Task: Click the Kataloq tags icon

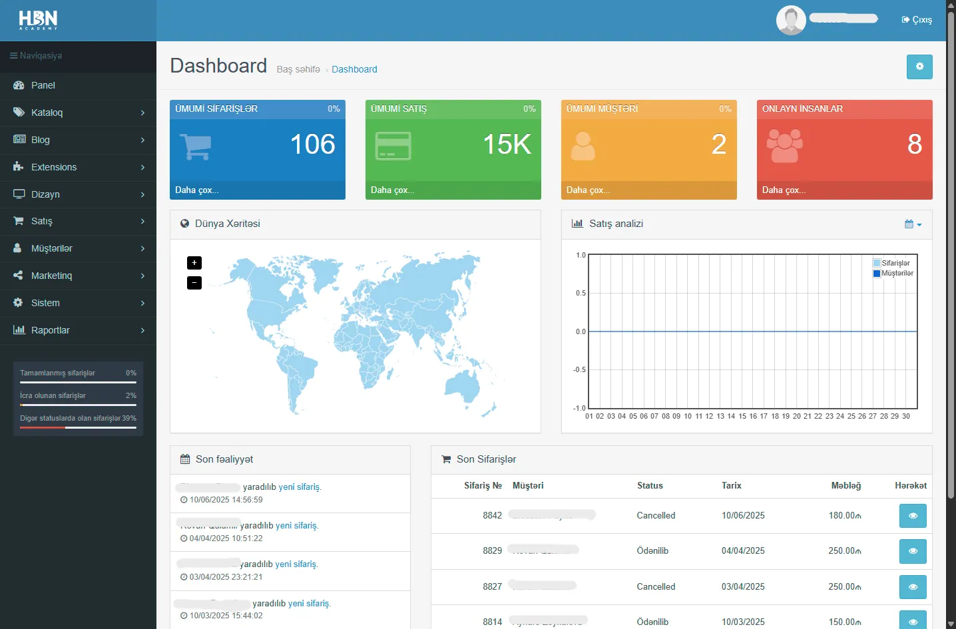Action: coord(19,112)
